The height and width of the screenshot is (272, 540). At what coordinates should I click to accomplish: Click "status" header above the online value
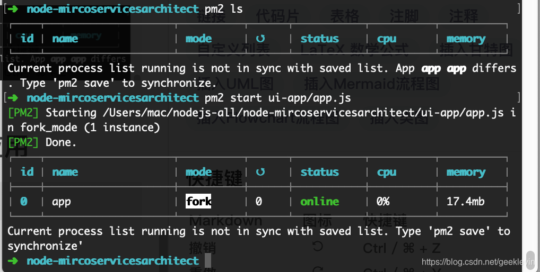pyautogui.click(x=319, y=171)
